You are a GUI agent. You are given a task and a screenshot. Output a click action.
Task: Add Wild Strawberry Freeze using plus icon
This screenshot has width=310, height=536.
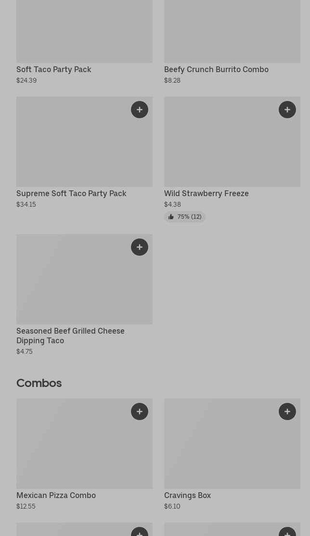coord(287,110)
